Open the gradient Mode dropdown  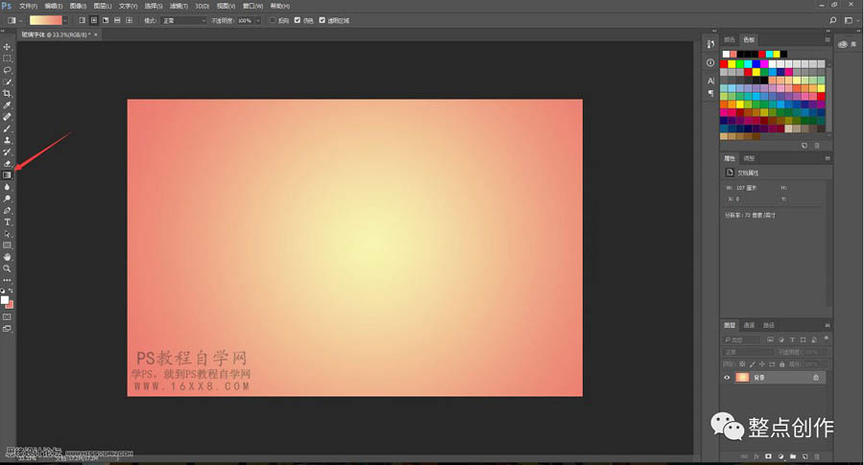click(183, 20)
